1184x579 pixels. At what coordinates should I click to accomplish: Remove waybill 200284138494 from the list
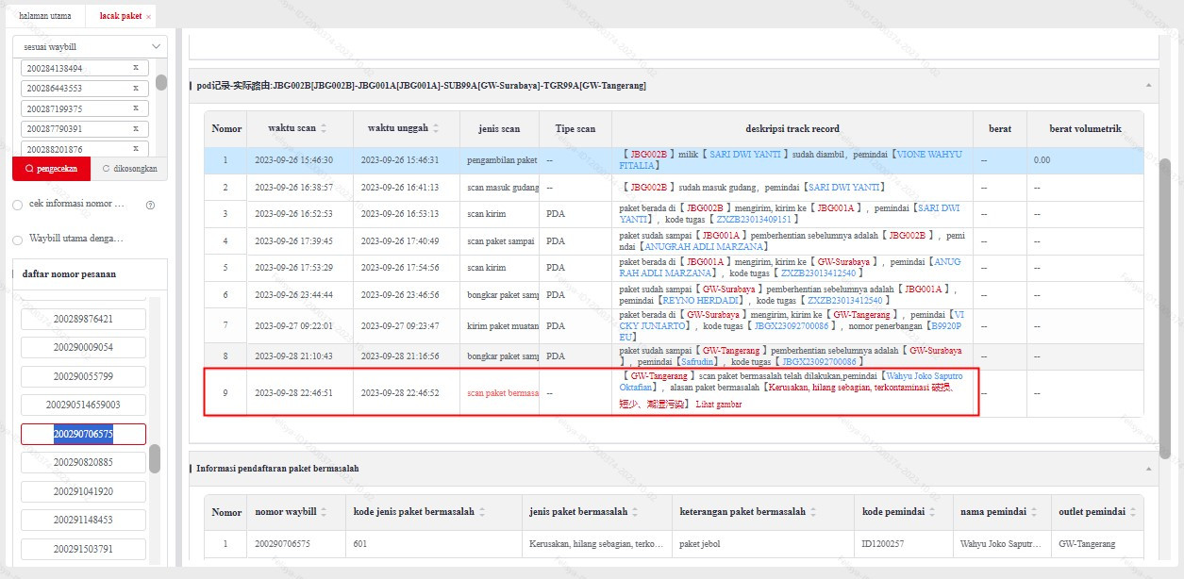(135, 68)
